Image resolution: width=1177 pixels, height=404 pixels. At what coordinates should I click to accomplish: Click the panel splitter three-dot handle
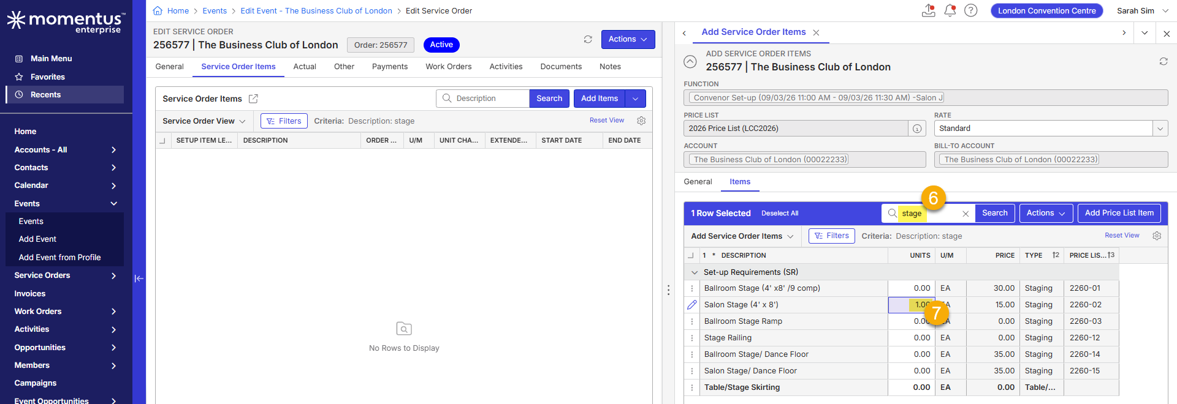pyautogui.click(x=668, y=290)
